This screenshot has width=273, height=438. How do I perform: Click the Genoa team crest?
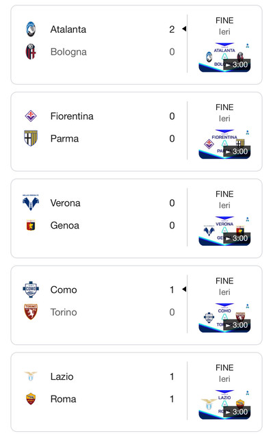click(x=31, y=225)
